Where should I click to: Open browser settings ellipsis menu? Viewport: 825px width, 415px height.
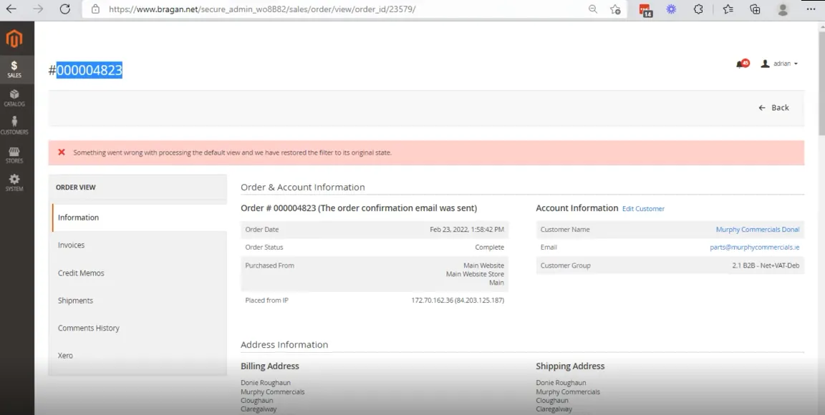(x=811, y=9)
